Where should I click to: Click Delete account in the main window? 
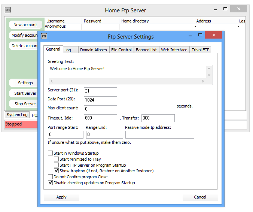click(x=24, y=46)
